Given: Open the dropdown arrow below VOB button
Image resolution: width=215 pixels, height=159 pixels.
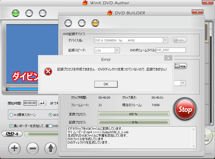Looking at the screenshot, I should (x=183, y=83).
